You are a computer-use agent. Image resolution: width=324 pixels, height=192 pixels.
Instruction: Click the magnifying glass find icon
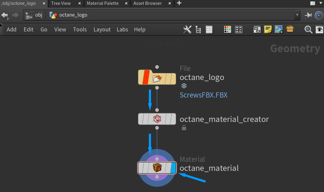308,29
